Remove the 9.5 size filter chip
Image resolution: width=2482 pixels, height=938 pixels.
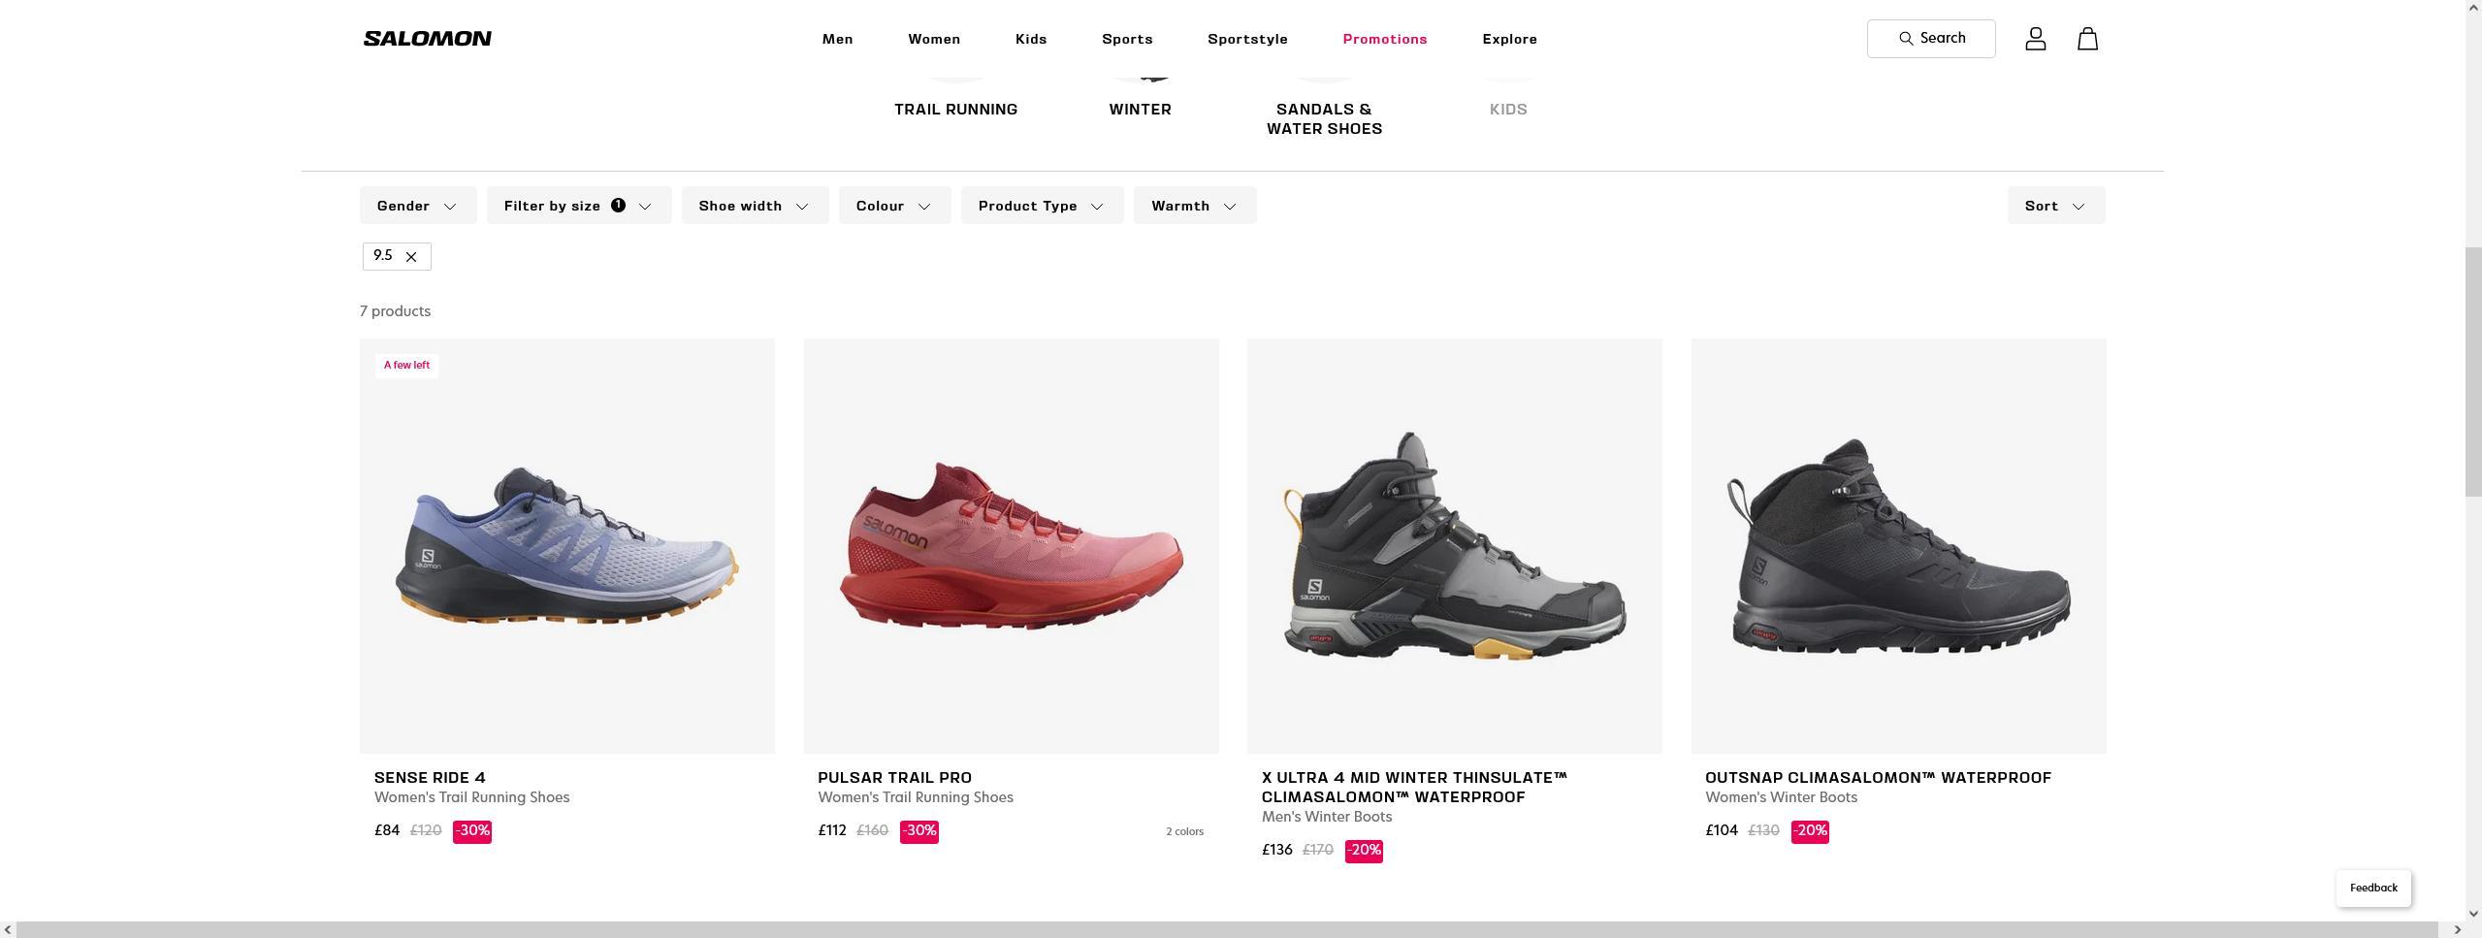coord(411,256)
